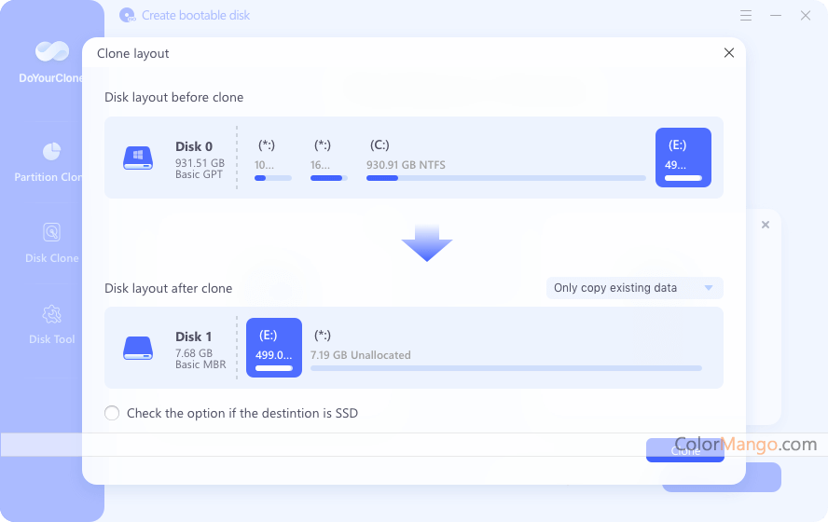This screenshot has height=522, width=828.
Task: Click the Create bootable disk icon
Action: [x=128, y=16]
